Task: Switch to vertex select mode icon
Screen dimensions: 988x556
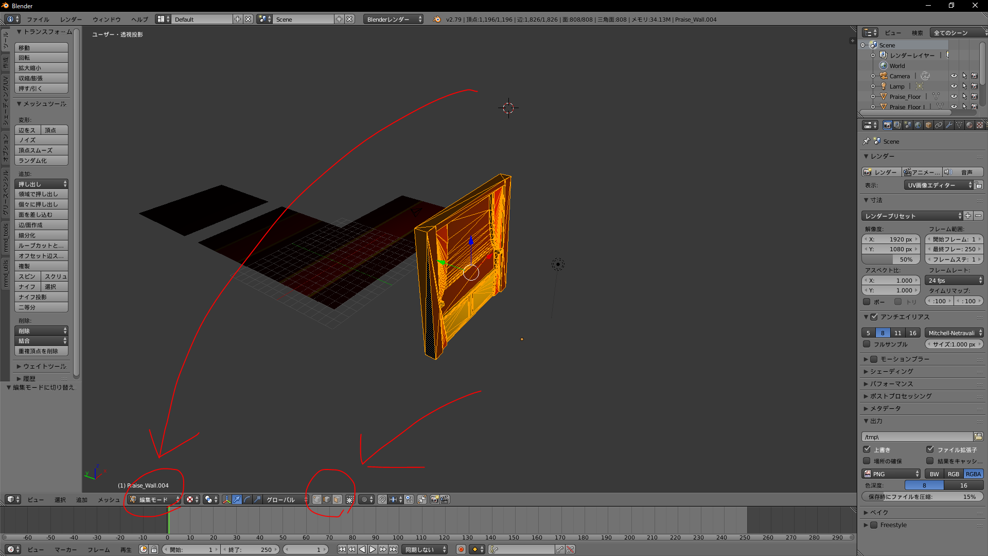Action: (317, 499)
